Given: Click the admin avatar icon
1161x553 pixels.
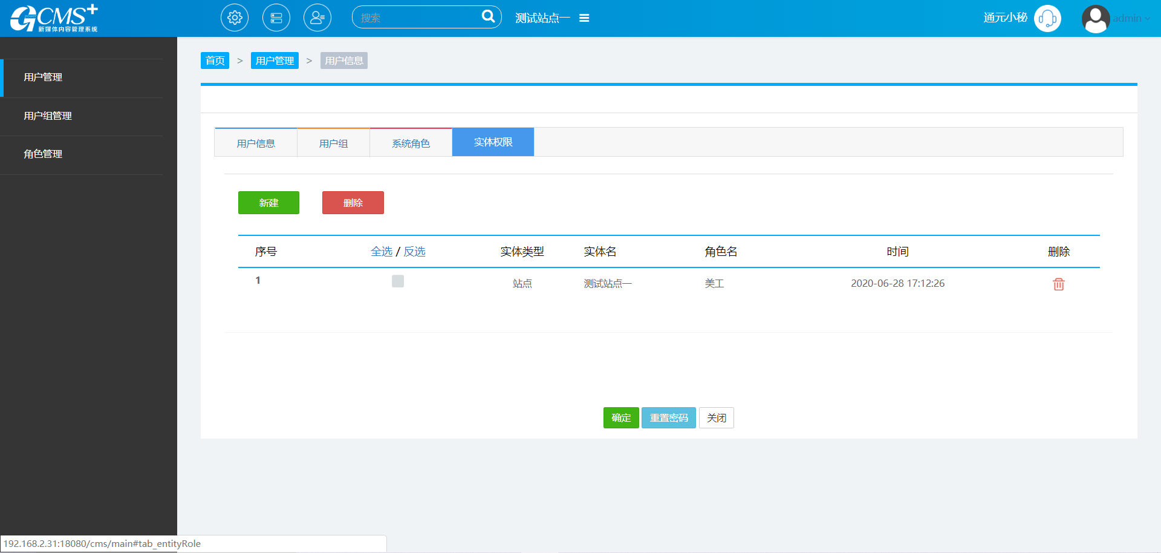Looking at the screenshot, I should pyautogui.click(x=1095, y=19).
